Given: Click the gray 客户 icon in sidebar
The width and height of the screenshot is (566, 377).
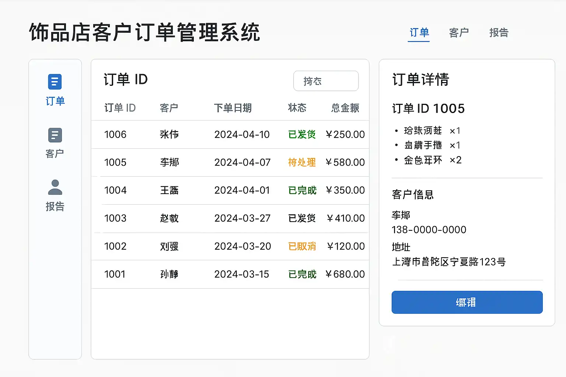Looking at the screenshot, I should (x=55, y=135).
